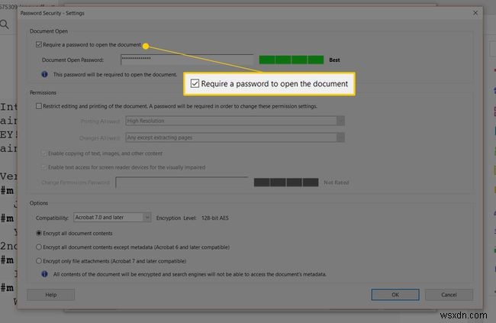Click the '128-bit AES' encryption level text
This screenshot has width=496, height=323.
(215, 218)
